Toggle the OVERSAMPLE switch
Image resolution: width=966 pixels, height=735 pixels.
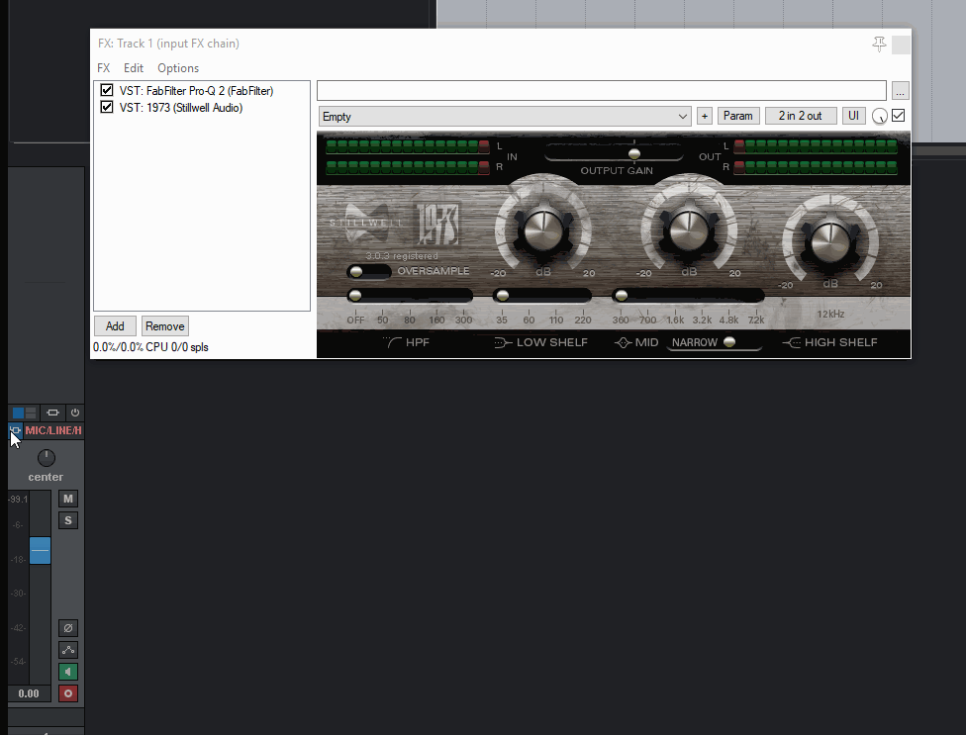pyautogui.click(x=368, y=271)
